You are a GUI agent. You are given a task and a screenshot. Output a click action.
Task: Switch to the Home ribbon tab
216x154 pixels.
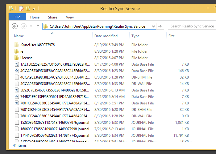35,17
